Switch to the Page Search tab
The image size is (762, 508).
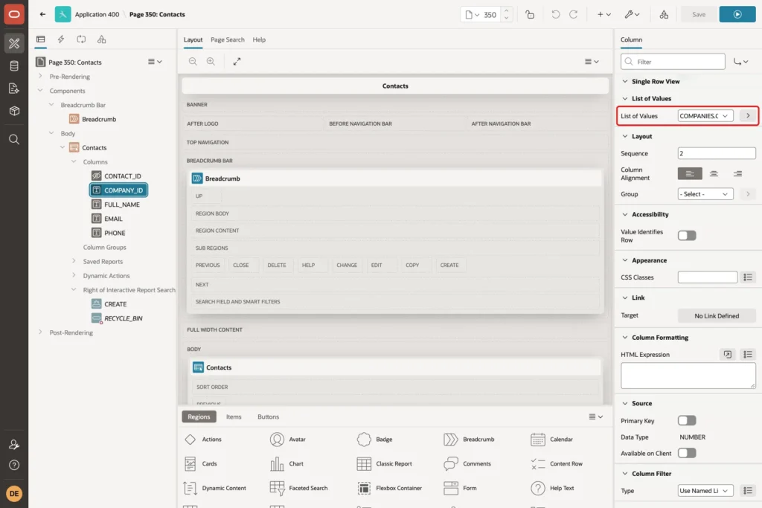tap(228, 39)
